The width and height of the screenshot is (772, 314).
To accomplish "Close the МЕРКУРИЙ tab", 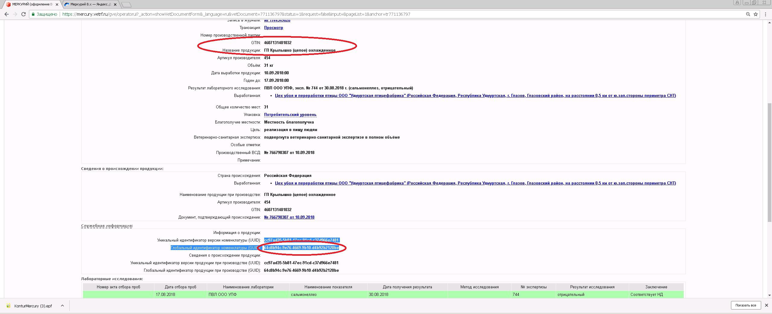I will click(x=57, y=5).
